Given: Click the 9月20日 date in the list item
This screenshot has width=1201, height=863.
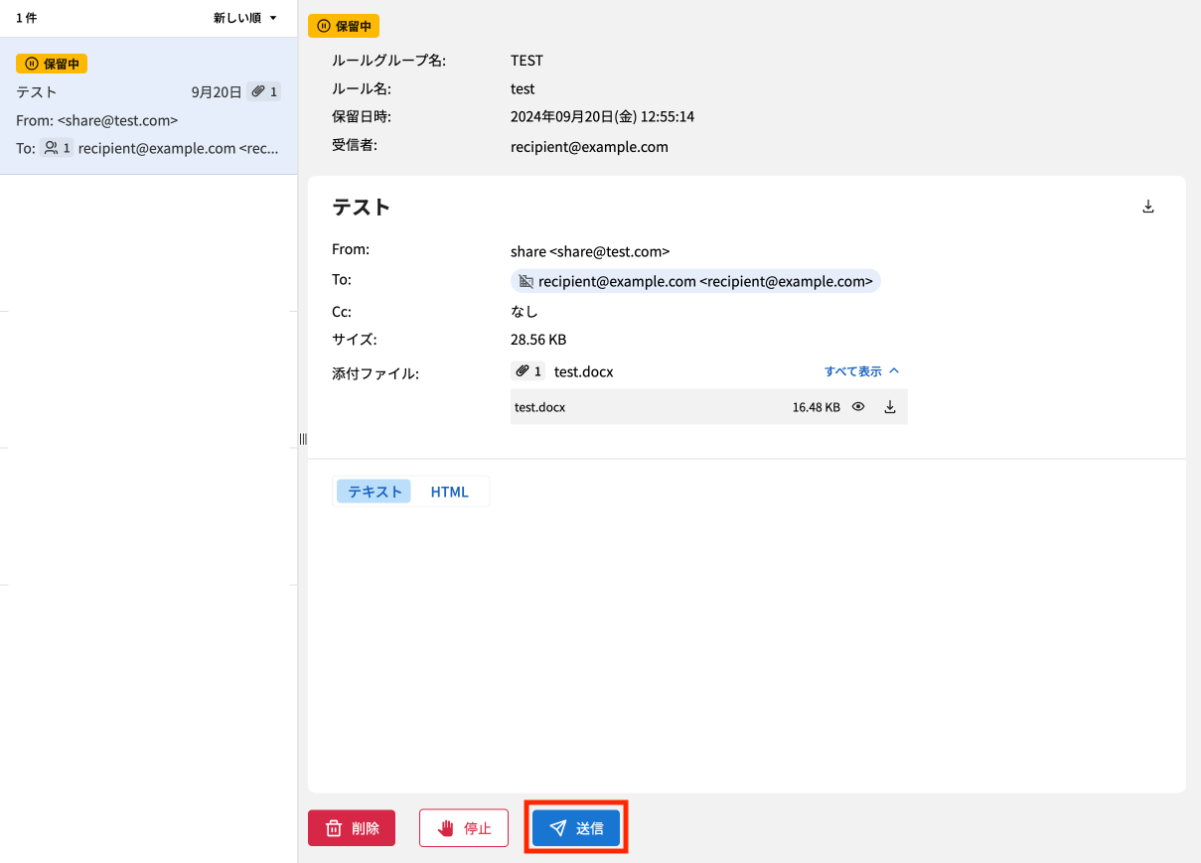Looking at the screenshot, I should coord(217,91).
